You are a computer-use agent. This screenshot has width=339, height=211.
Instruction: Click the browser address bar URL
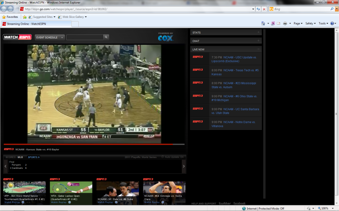pyautogui.click(x=66, y=9)
